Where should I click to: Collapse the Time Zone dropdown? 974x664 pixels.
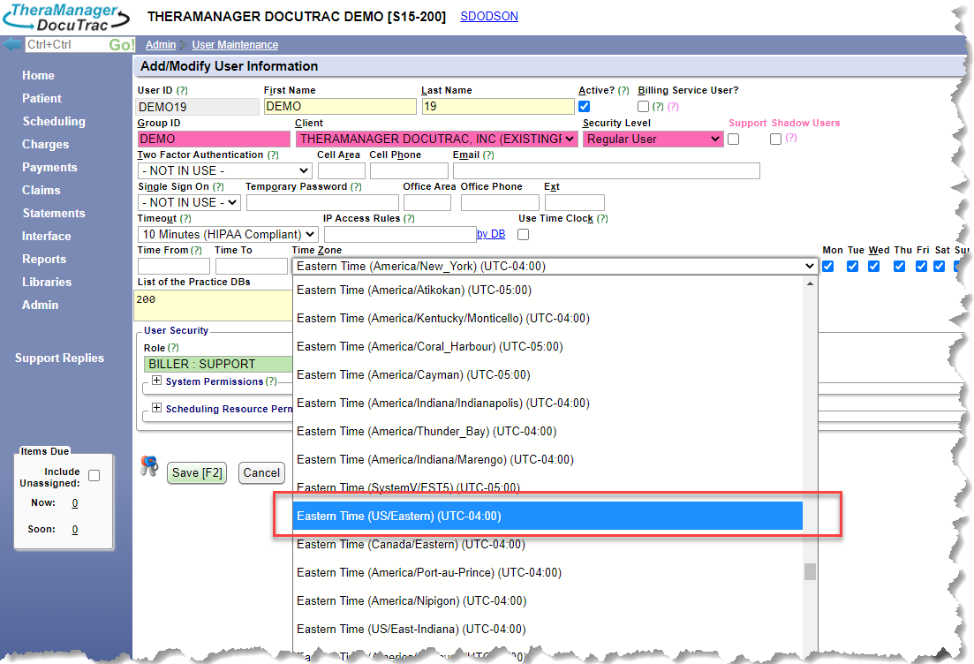coord(555,267)
